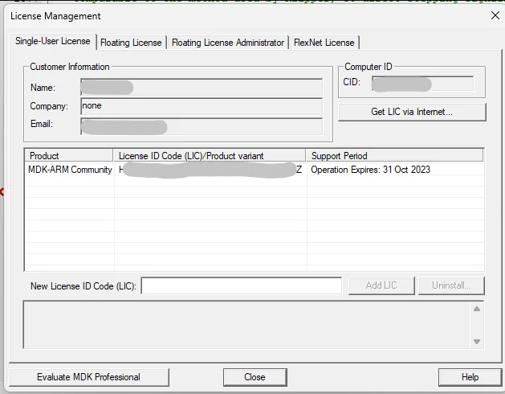Screen dimensions: 505x394
Task: Close the dialog with the Close button
Action: coord(255,377)
